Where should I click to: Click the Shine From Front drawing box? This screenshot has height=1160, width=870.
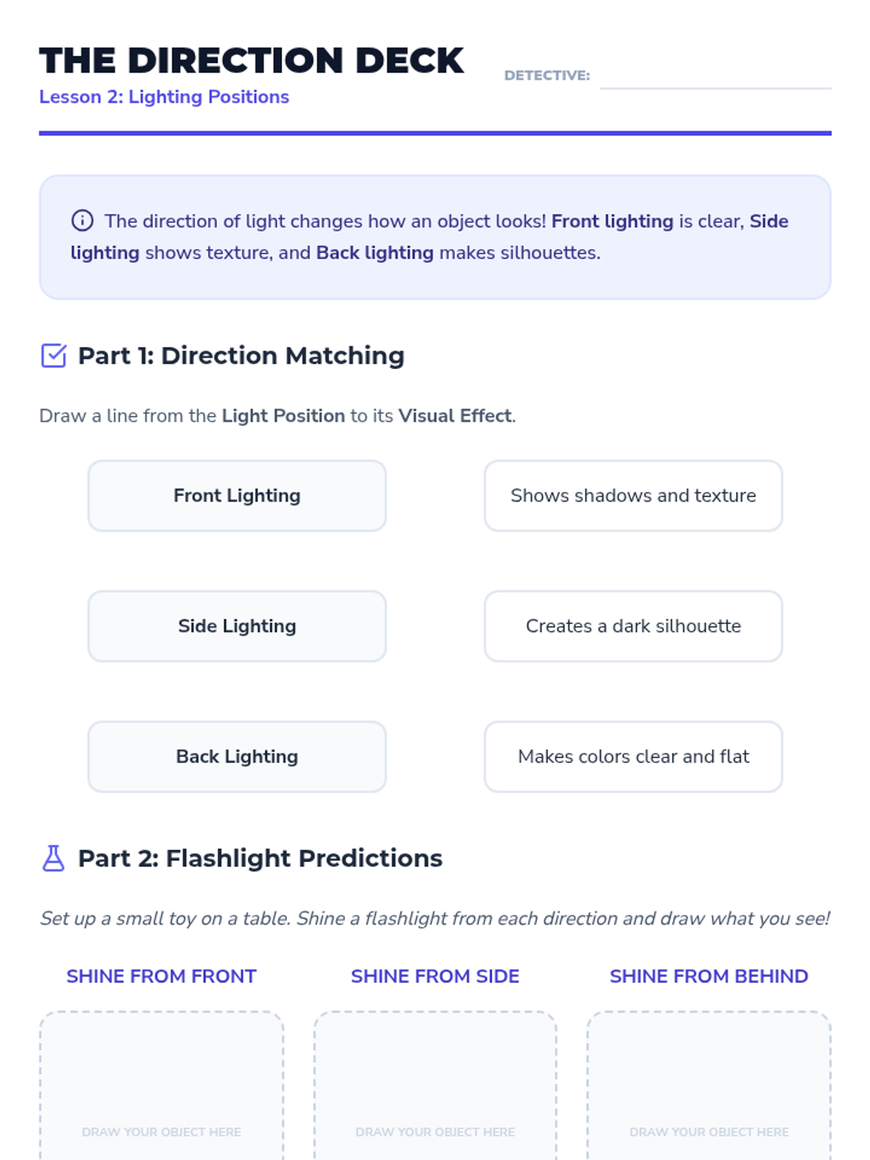(161, 1080)
